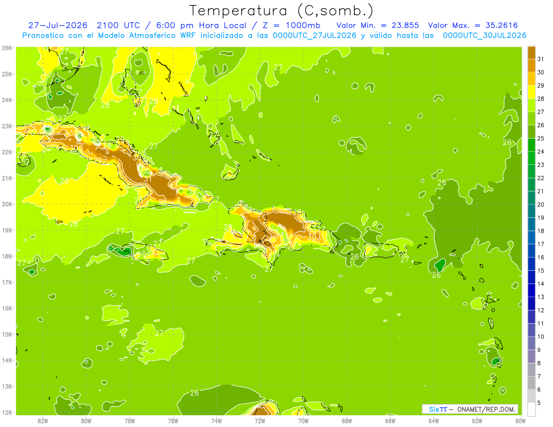553x427 pixels.
Task: Click the longitude axis label '70W'
Action: point(303,420)
